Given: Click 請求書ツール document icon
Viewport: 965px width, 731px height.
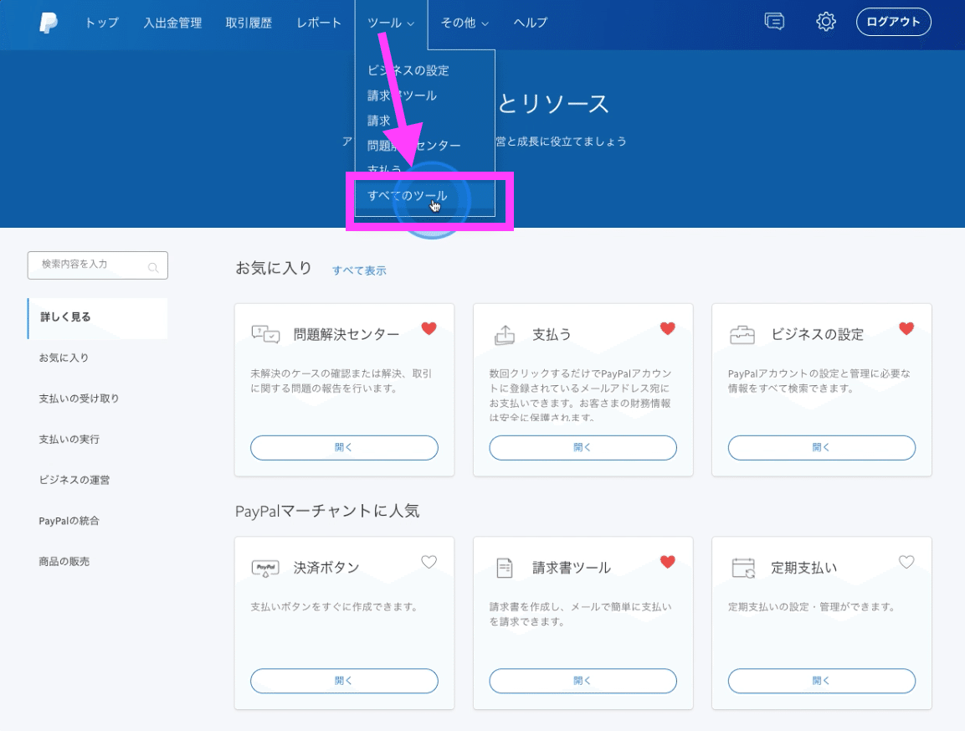Looking at the screenshot, I should [505, 568].
